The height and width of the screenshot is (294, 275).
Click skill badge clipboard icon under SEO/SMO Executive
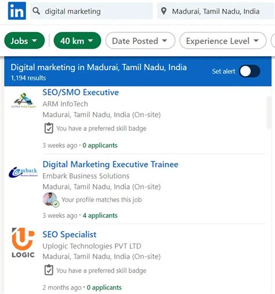coord(49,128)
